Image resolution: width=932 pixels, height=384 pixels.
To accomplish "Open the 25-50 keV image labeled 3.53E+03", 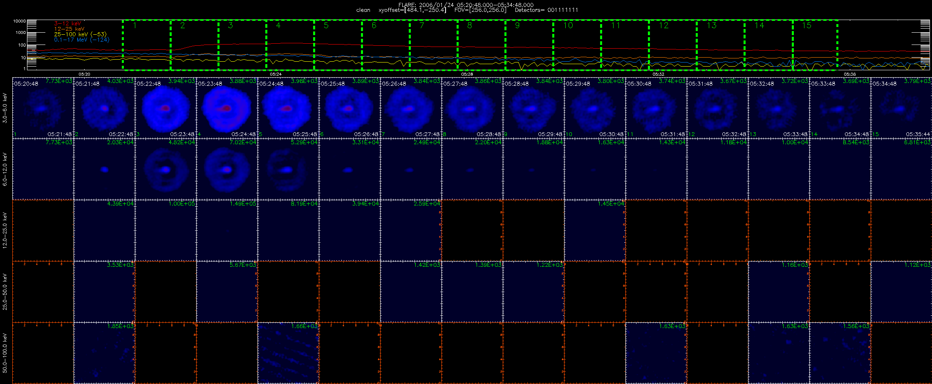I will click(x=104, y=292).
